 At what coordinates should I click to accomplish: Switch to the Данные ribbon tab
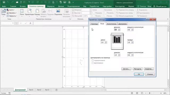61,6
